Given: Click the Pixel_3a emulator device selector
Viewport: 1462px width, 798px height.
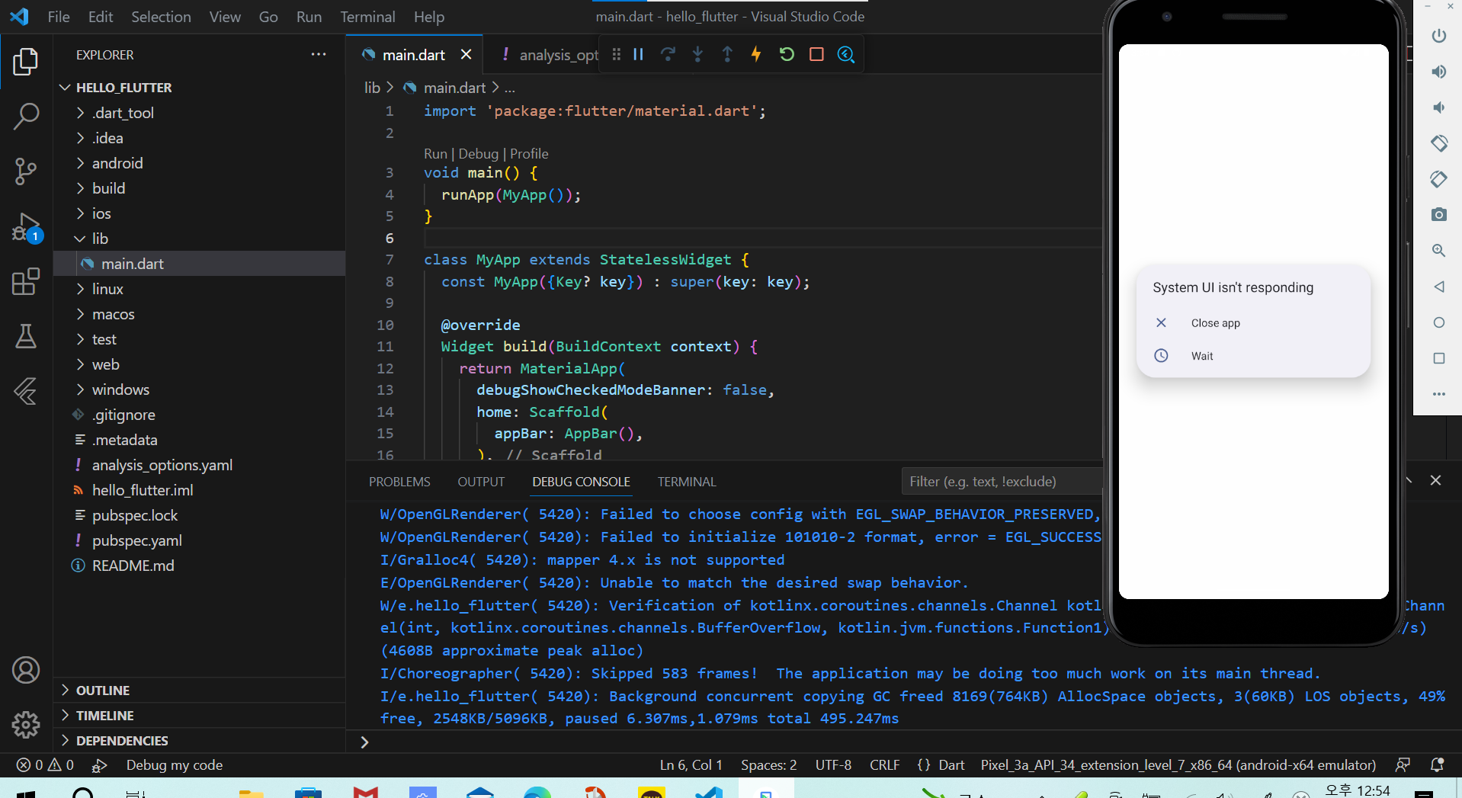Looking at the screenshot, I should point(1178,765).
